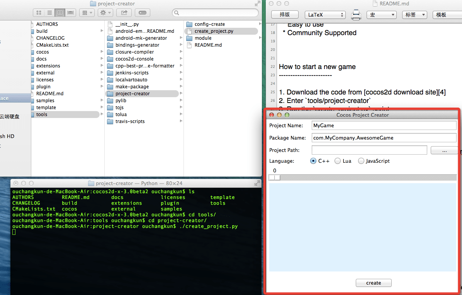
Task: Open the LaTeX dropdown in the editor
Action: (325, 15)
